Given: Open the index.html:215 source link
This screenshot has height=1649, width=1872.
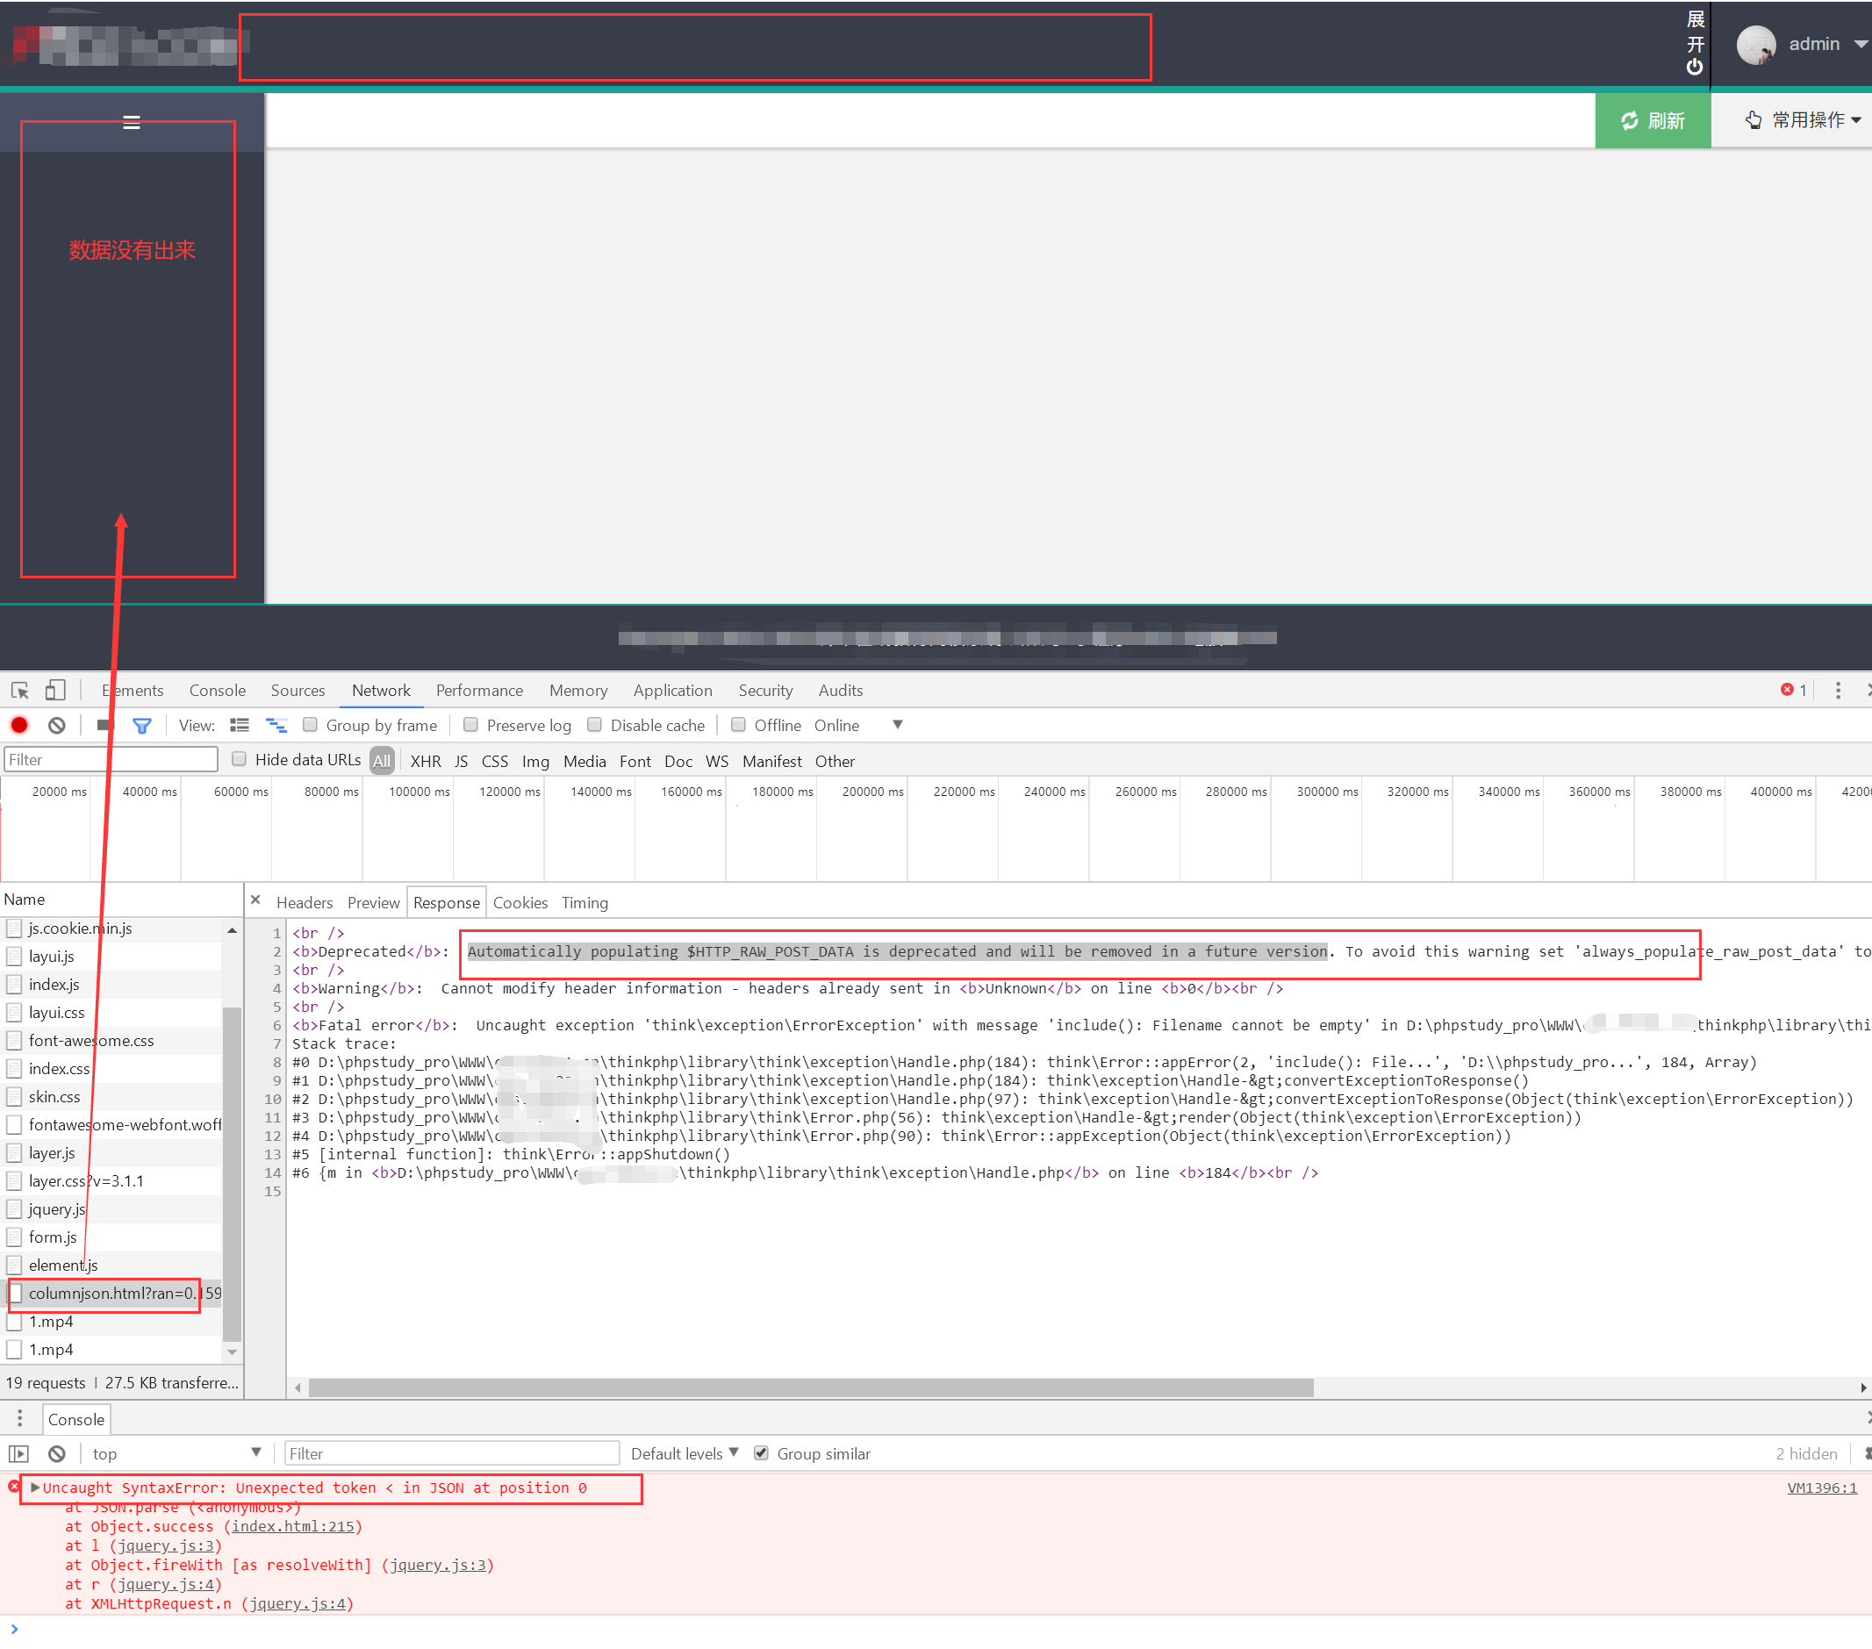Looking at the screenshot, I should pos(292,1526).
